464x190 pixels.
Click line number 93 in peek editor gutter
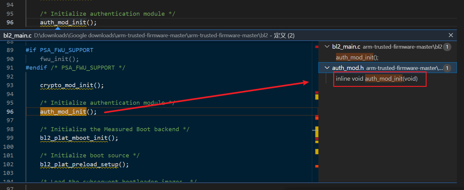coord(10,85)
